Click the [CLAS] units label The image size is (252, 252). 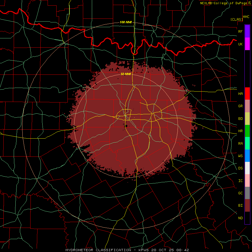pos(237,19)
